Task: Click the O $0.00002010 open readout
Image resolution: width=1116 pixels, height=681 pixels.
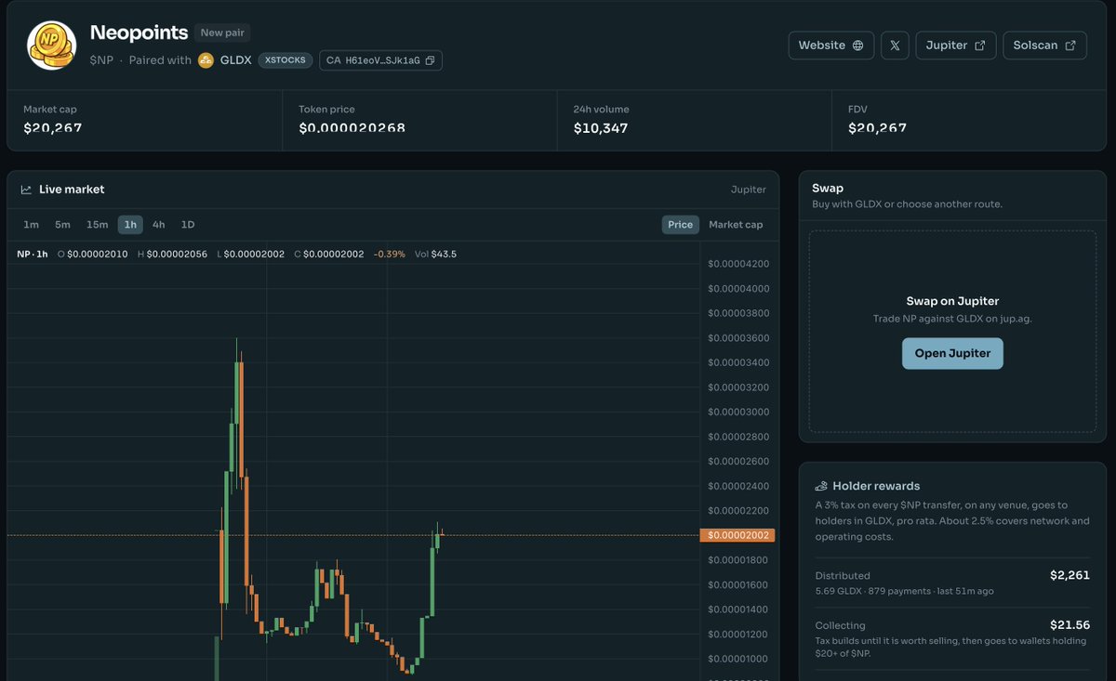Action: [92, 254]
